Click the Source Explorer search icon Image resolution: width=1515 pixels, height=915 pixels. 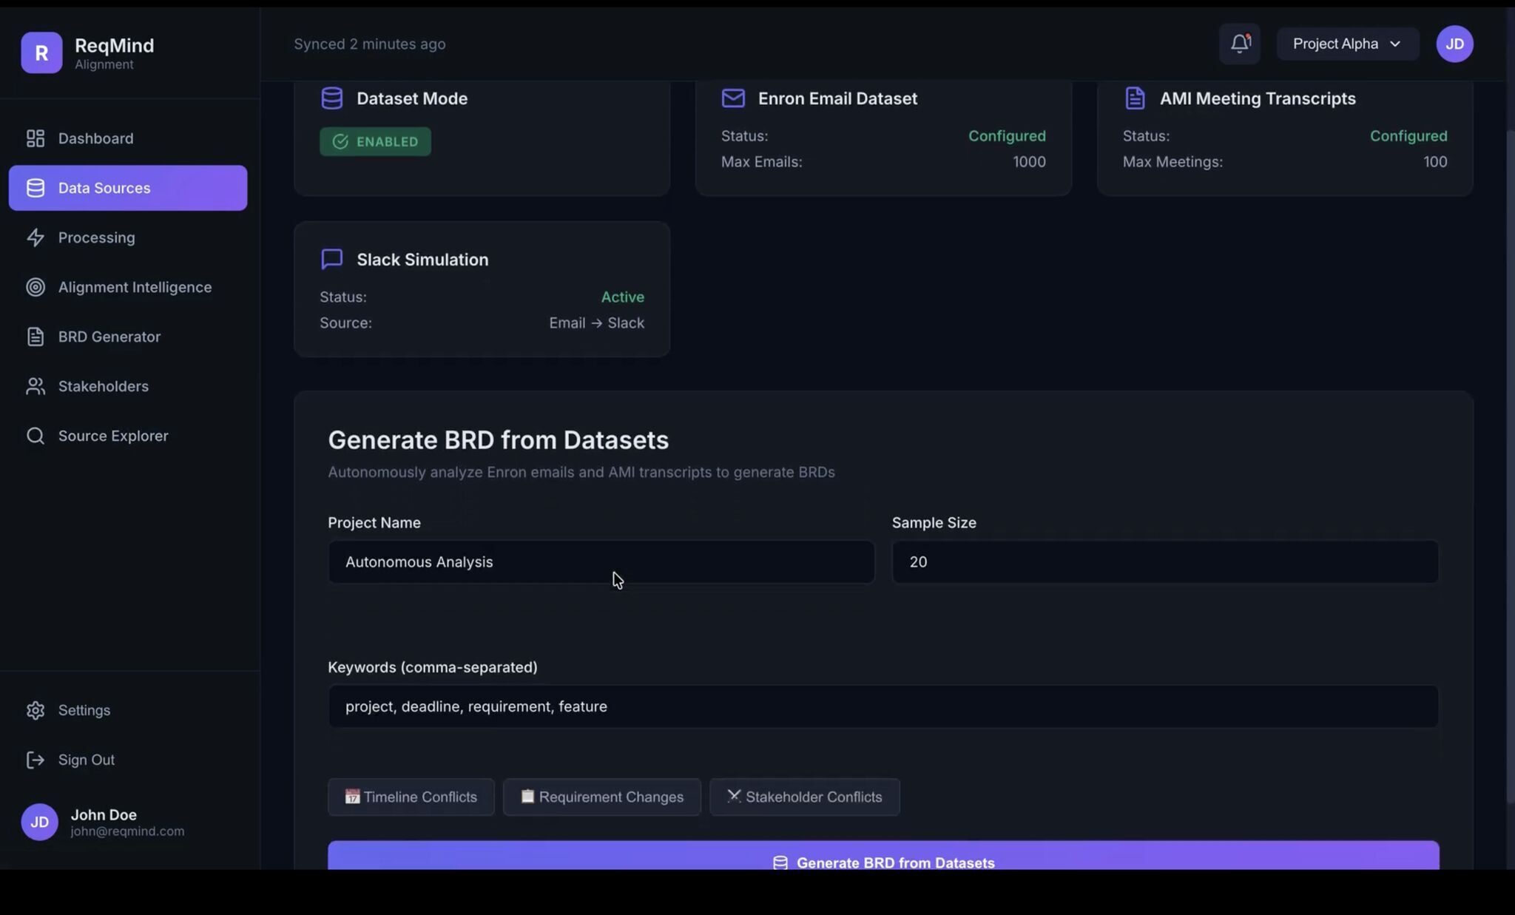[x=36, y=436]
